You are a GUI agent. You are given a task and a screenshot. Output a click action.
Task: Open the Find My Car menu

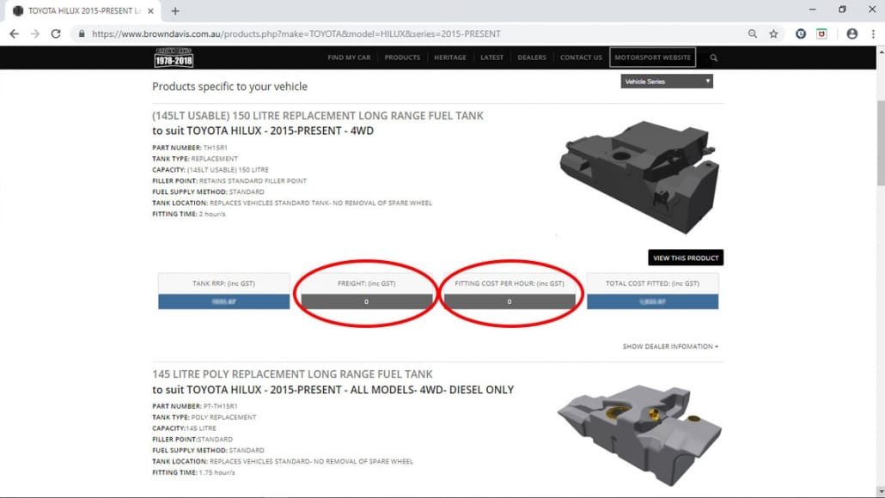(349, 58)
